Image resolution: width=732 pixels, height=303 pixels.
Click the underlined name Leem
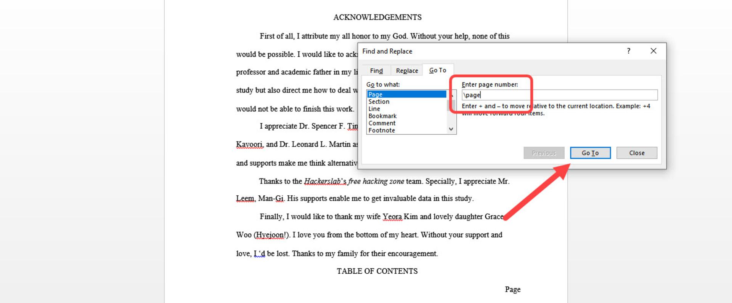point(245,198)
